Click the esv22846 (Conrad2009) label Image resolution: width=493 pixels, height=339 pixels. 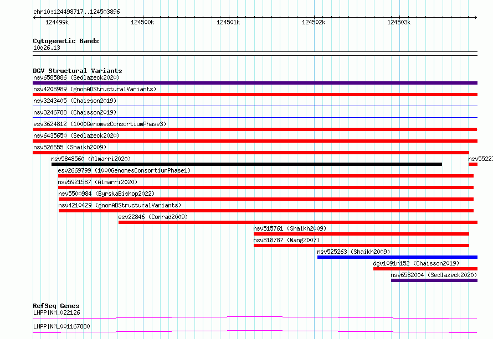[x=153, y=217]
